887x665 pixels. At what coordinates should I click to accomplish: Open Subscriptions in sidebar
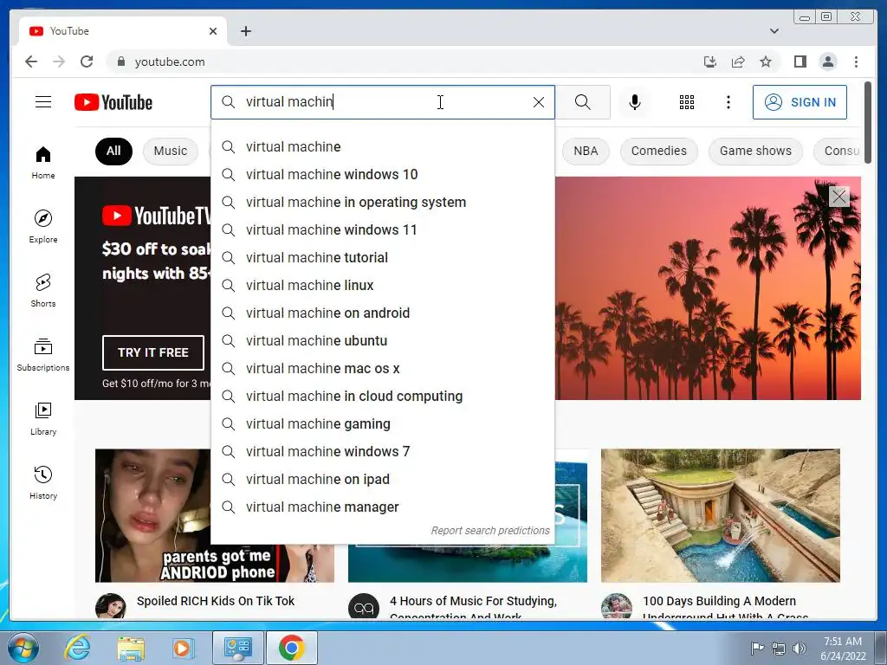click(43, 354)
